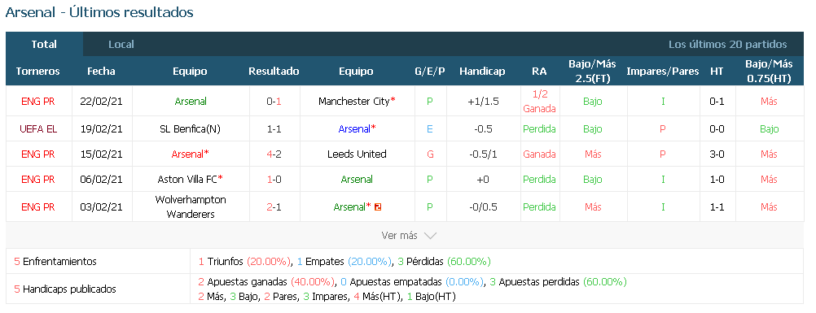This screenshot has height=313, width=816.
Task: Open the SL Benfica(N) team link
Action: (190, 129)
